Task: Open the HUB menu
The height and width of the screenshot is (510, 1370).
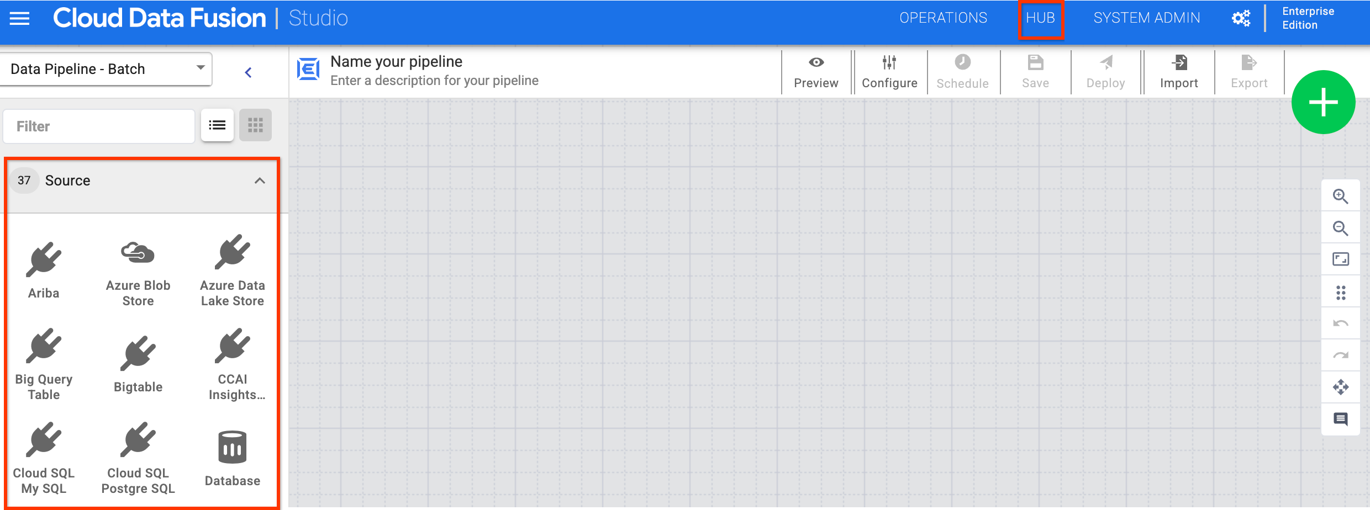Action: click(x=1041, y=17)
